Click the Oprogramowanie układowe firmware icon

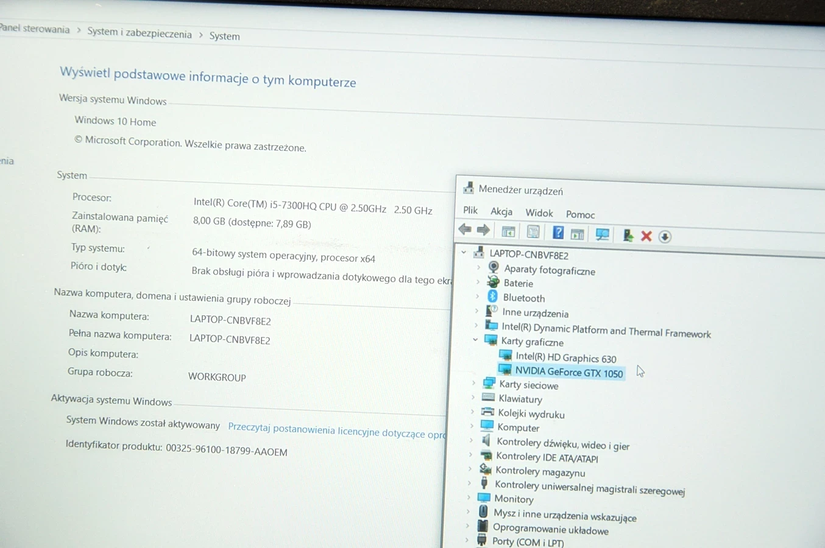tap(483, 525)
